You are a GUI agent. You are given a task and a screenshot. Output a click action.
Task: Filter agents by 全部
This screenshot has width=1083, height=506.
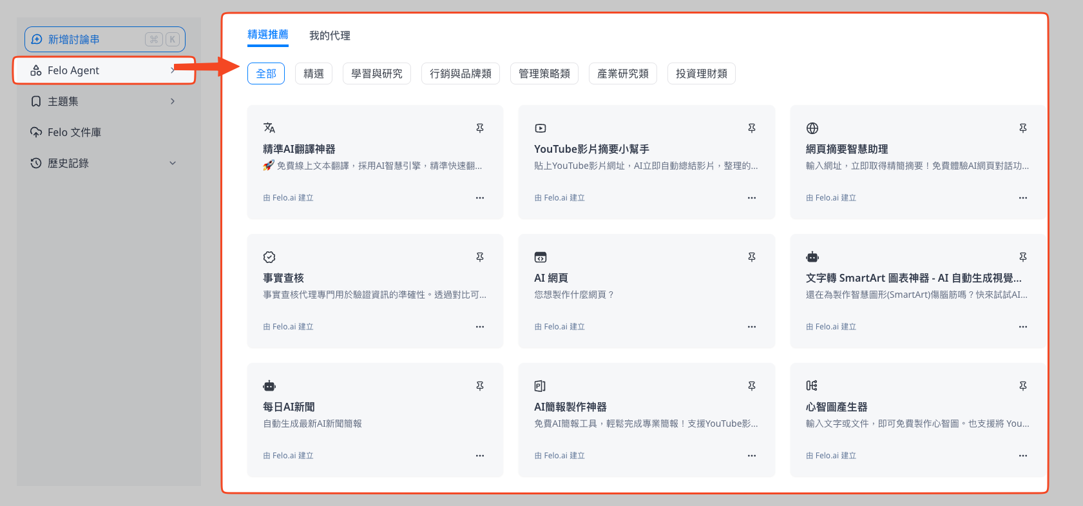pyautogui.click(x=266, y=73)
